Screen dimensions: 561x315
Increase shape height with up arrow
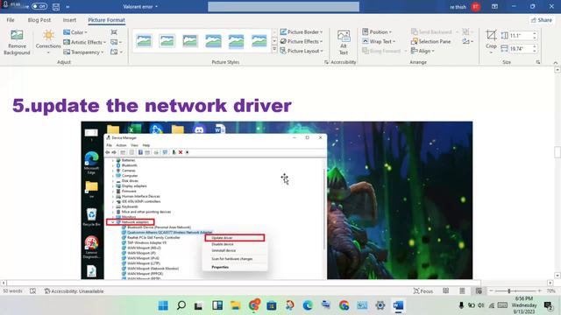[535, 34]
